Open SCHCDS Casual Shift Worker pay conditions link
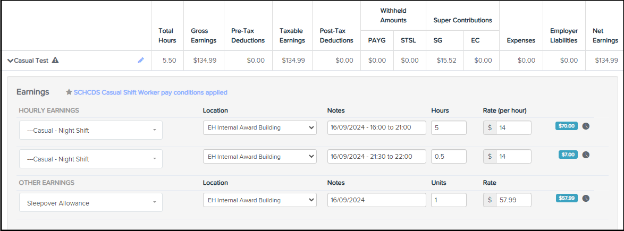This screenshot has width=624, height=231. [x=150, y=92]
